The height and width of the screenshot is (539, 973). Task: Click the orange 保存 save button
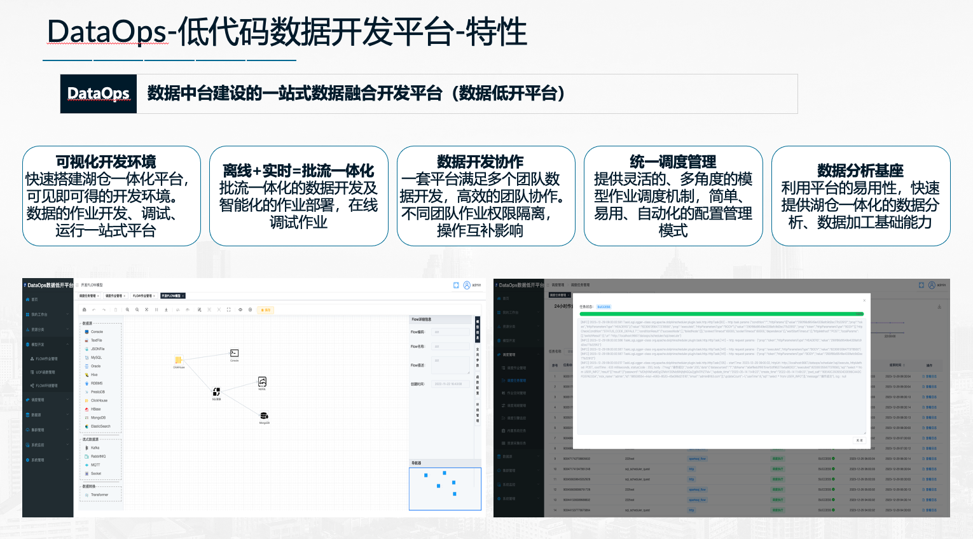coord(266,310)
